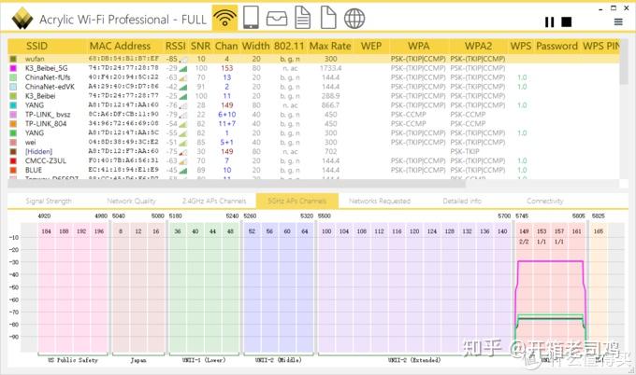Image resolution: width=636 pixels, height=375 pixels.
Task: Sort by SSID column header
Action: pyautogui.click(x=36, y=46)
